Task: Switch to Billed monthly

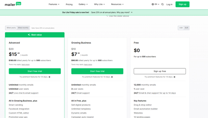Action: pos(23,28)
